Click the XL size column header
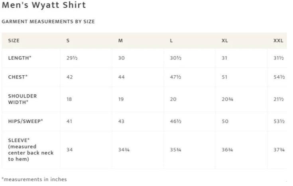The height and width of the screenshot is (186, 293). (224, 41)
